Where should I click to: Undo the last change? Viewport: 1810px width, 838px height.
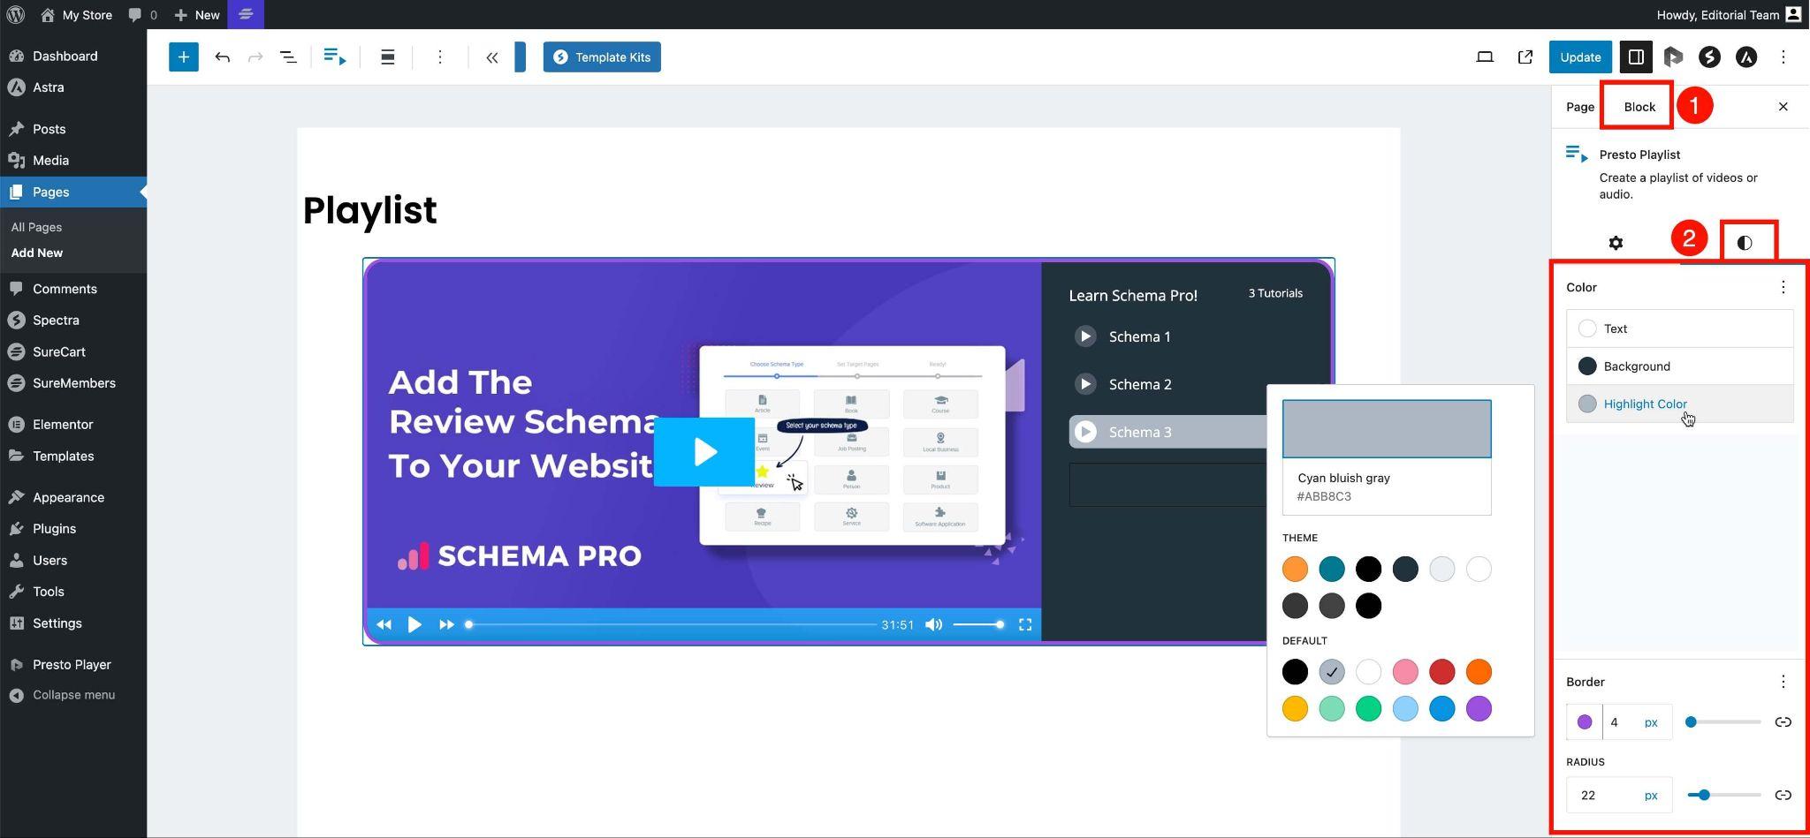[x=223, y=57]
